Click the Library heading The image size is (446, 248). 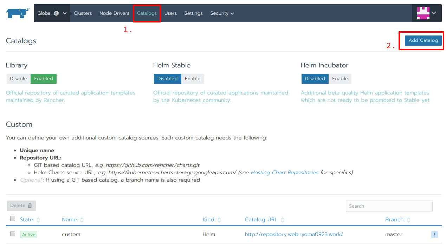click(17, 65)
